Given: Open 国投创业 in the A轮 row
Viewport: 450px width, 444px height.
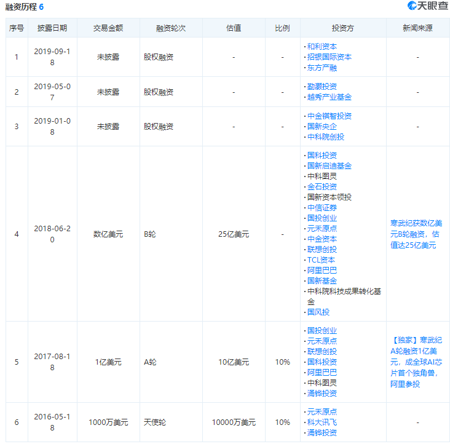Looking at the screenshot, I should (x=322, y=330).
